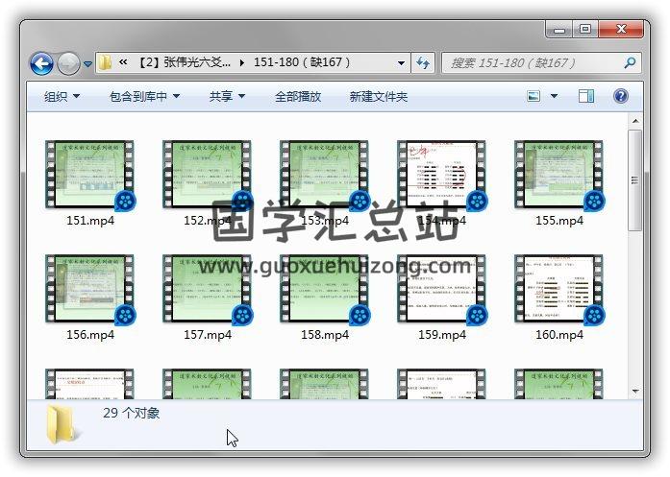Open recent pages dropdown beside Forward arrow

[87, 64]
